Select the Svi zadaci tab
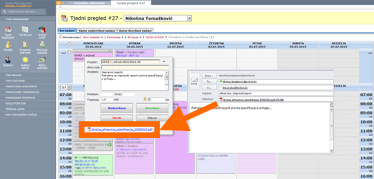Image resolution: width=374 pixels, height=179 pixels. click(67, 30)
